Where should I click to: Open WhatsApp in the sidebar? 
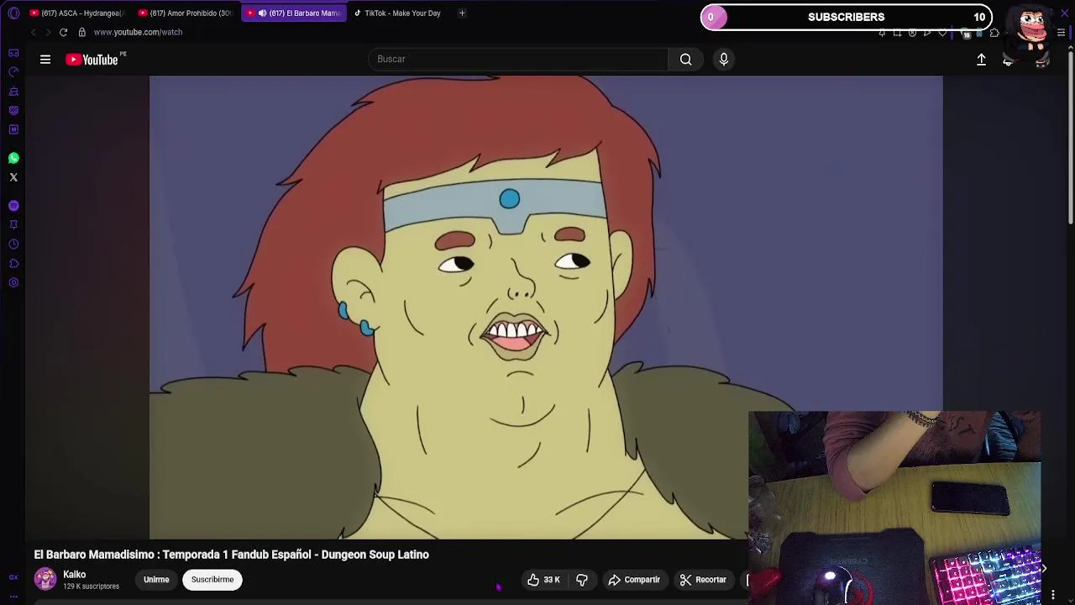pos(13,158)
